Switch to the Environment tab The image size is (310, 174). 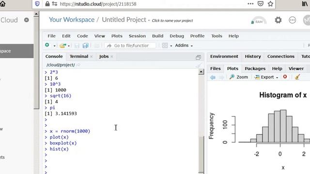coord(224,57)
